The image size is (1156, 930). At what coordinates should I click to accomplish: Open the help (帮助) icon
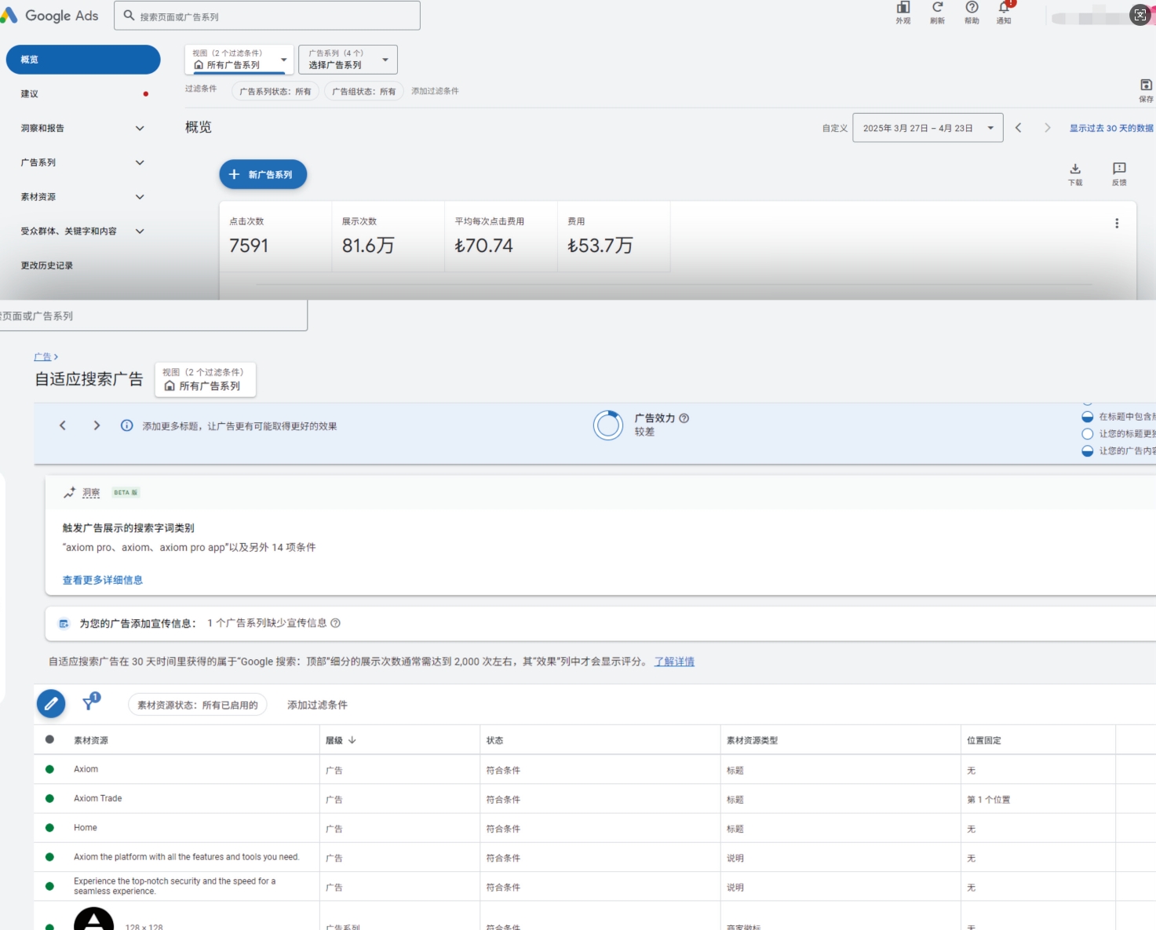[x=972, y=8]
